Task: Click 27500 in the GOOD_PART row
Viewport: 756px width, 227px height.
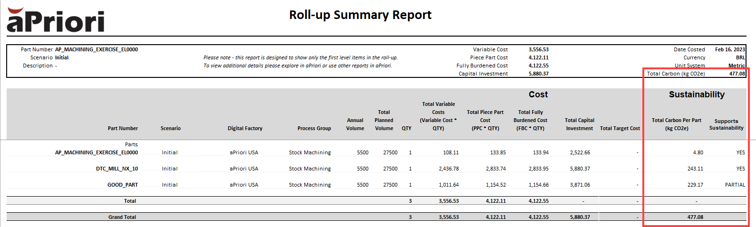Action: (x=390, y=185)
